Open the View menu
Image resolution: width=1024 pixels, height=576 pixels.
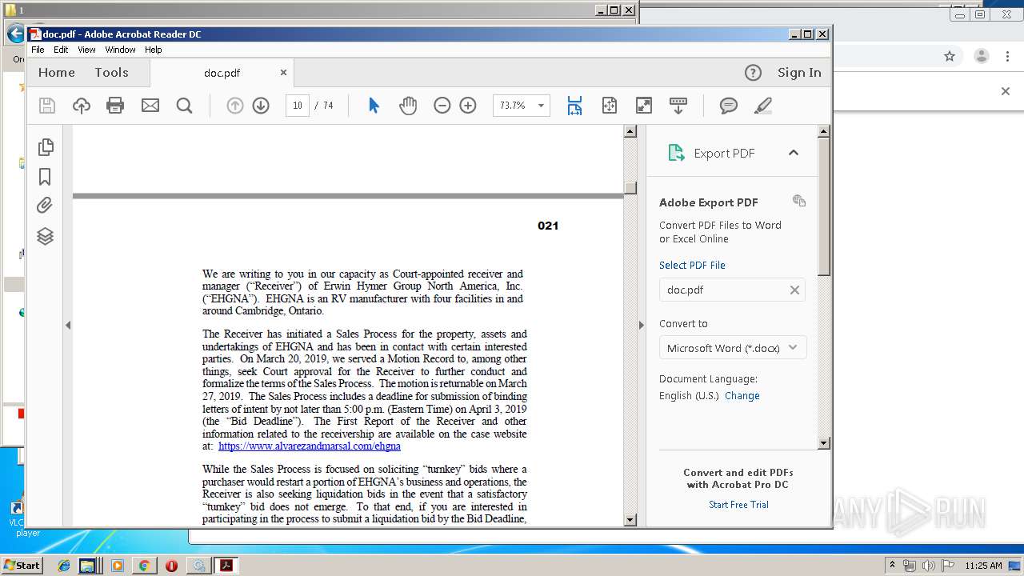click(86, 50)
